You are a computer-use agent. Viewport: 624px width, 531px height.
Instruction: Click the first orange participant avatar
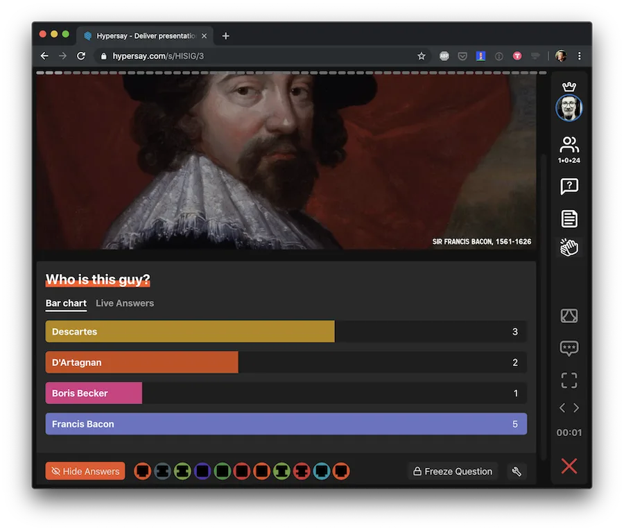tap(142, 471)
